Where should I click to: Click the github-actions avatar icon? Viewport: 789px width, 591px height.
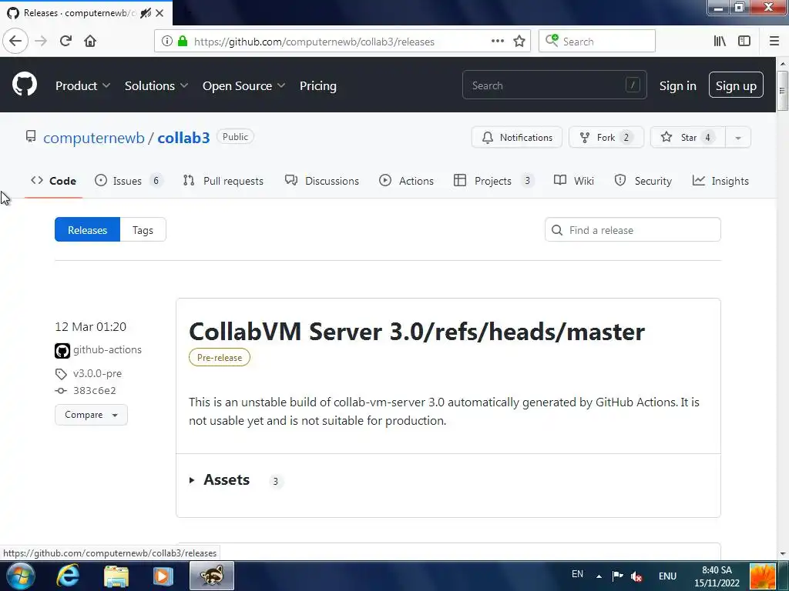tap(62, 350)
